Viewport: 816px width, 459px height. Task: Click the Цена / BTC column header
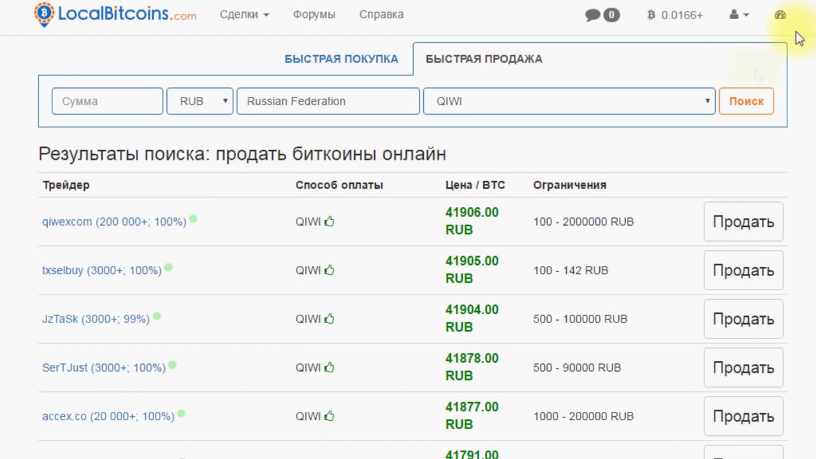pos(475,185)
